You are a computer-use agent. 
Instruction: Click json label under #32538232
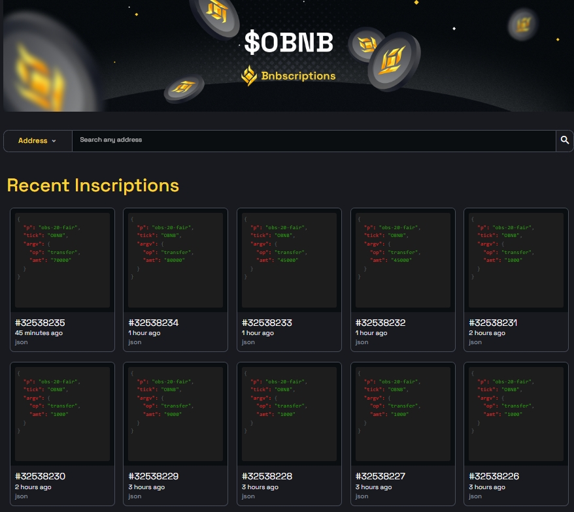pyautogui.click(x=362, y=342)
